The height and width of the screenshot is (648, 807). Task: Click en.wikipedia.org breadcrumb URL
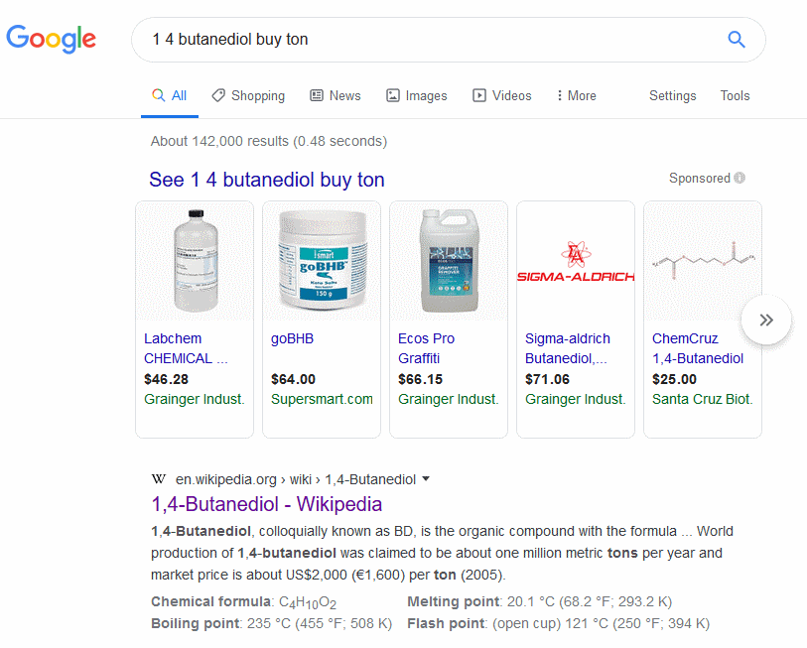click(x=296, y=479)
